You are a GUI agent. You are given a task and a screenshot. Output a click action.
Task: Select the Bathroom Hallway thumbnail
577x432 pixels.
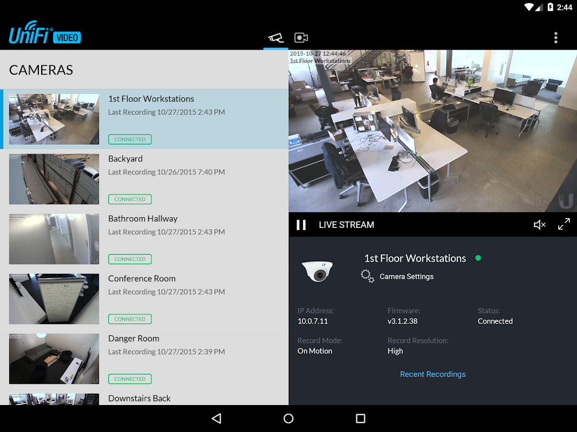coord(54,239)
